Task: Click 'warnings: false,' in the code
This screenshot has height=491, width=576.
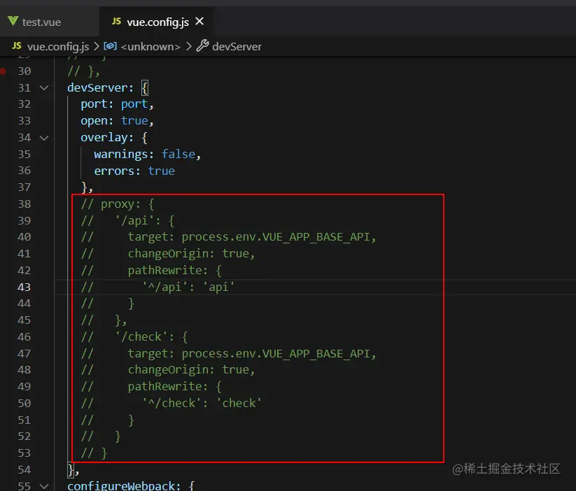Action: [147, 155]
